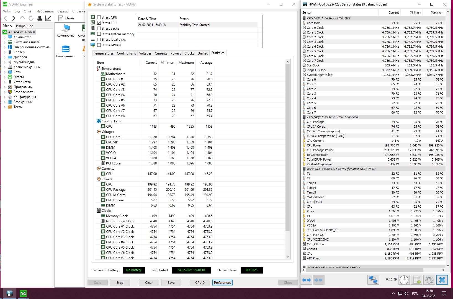Screen dimensions: 453x299
Task: Click the HWiNFO vertical scrollbar thumb
Action: (x=448, y=78)
